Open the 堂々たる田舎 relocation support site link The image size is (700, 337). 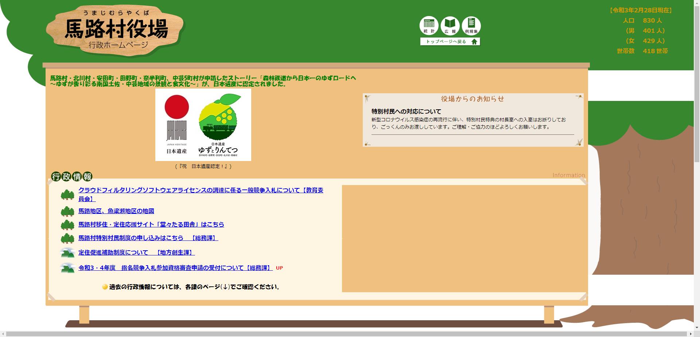click(x=151, y=224)
